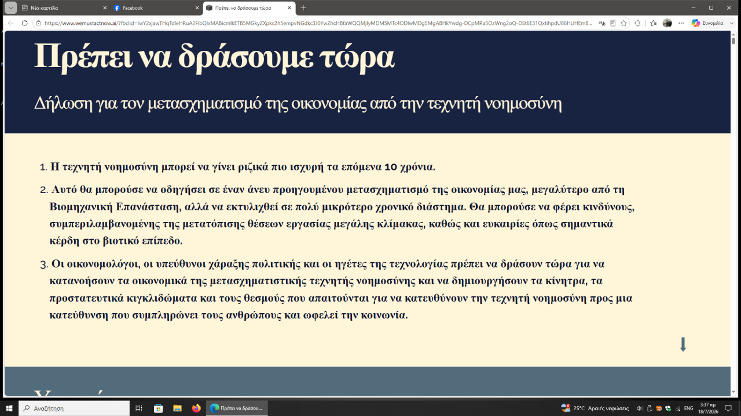Open the network status tray icon
The width and height of the screenshot is (741, 416).
pyautogui.click(x=677, y=408)
